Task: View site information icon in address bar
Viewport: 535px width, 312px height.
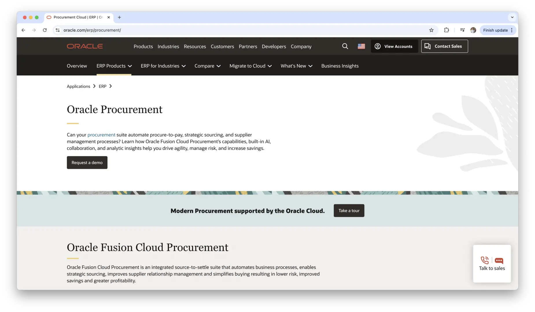Action: coord(58,30)
